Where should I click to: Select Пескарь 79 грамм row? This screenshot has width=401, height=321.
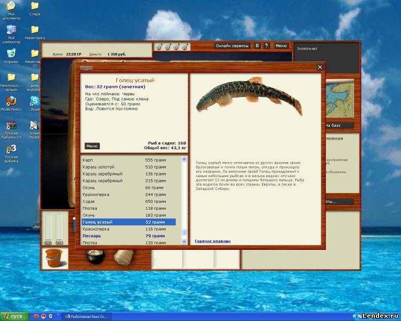(129, 236)
